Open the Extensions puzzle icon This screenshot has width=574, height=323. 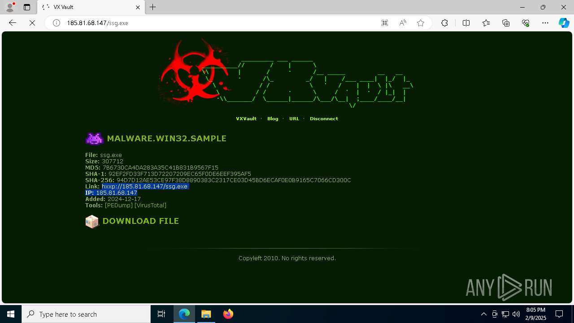coord(444,23)
